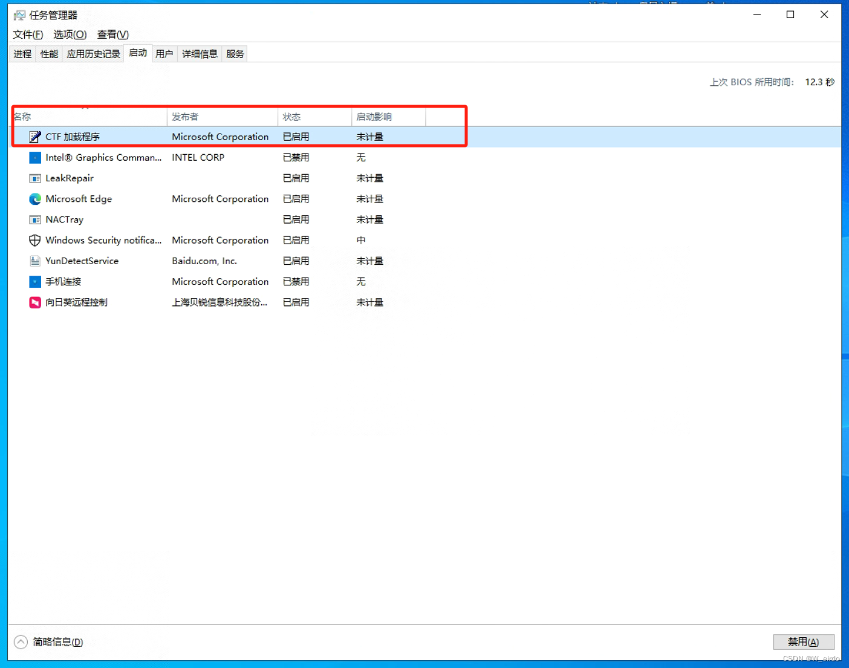
Task: Click 未计量 impact of YunDetectService row
Action: [369, 261]
